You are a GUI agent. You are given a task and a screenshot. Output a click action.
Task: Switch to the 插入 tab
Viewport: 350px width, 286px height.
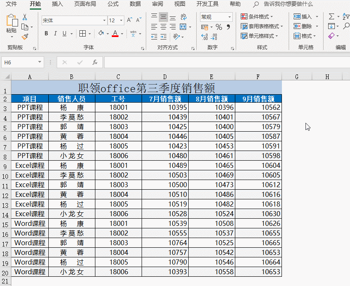click(x=58, y=4)
